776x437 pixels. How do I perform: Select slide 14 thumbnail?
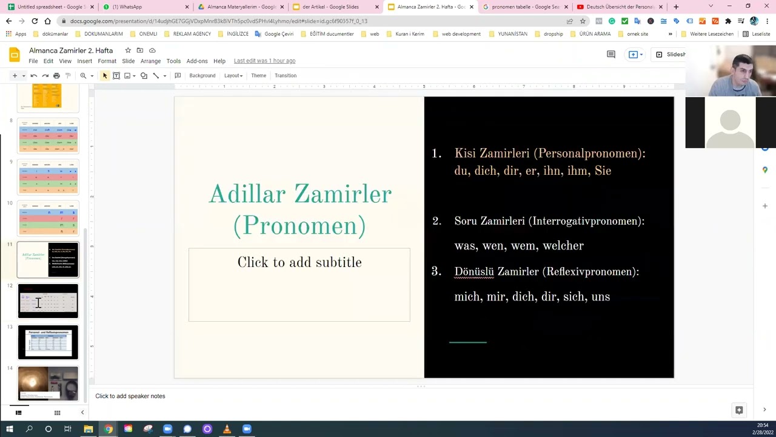click(x=48, y=384)
